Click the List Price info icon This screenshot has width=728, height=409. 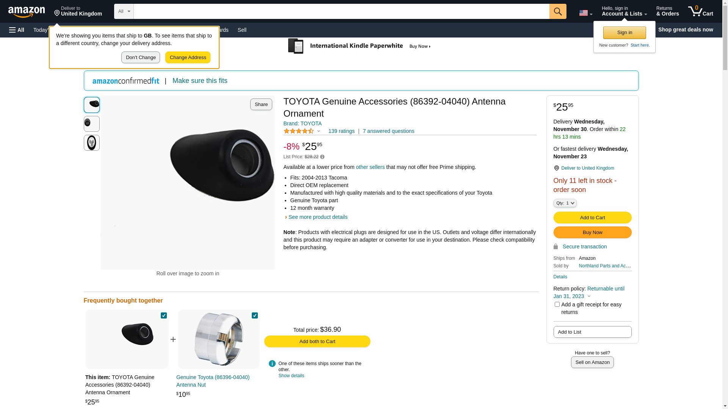[322, 157]
